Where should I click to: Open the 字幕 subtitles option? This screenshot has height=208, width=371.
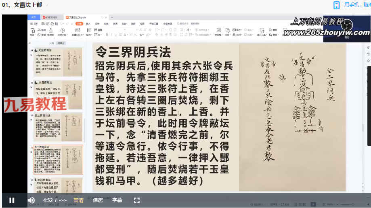point(117,200)
